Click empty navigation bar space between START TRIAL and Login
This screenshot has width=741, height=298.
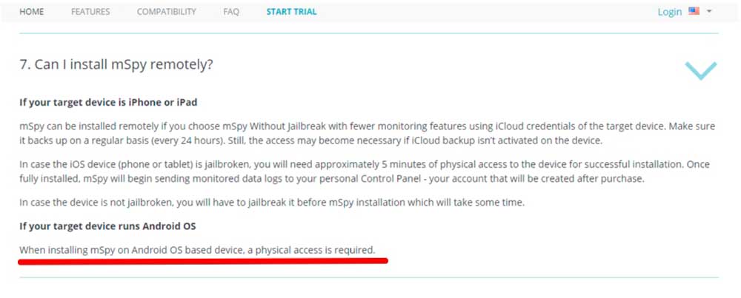coord(487,12)
